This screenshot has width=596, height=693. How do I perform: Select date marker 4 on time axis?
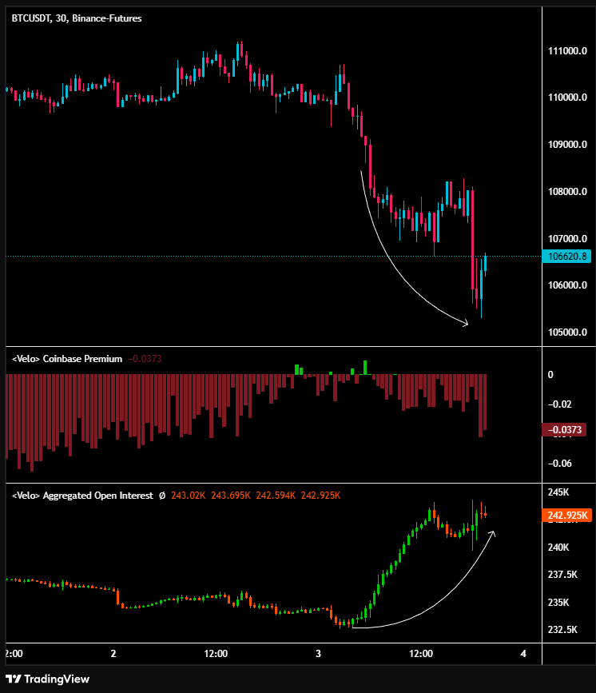pos(522,654)
